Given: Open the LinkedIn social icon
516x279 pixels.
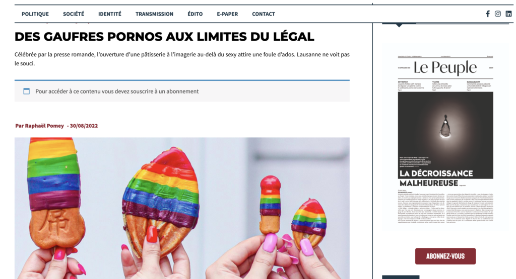Looking at the screenshot, I should pyautogui.click(x=508, y=14).
